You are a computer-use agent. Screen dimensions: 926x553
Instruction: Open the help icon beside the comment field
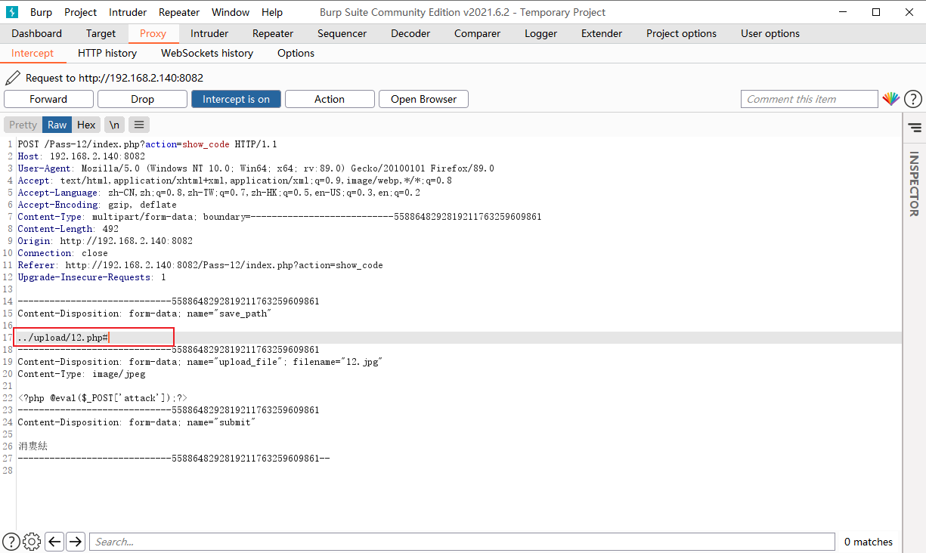point(913,99)
